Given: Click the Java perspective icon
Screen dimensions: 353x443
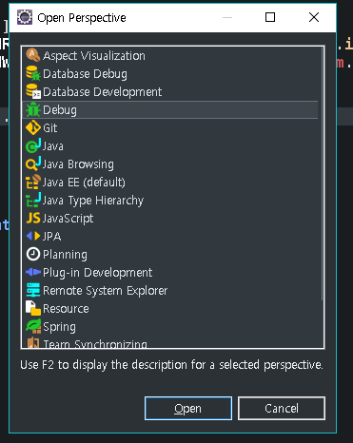Looking at the screenshot, I should tap(33, 145).
